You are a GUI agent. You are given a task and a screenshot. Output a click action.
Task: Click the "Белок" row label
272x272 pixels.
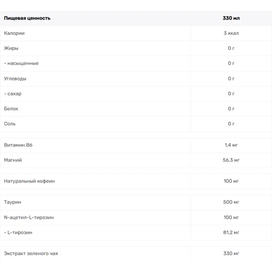pyautogui.click(x=11, y=109)
